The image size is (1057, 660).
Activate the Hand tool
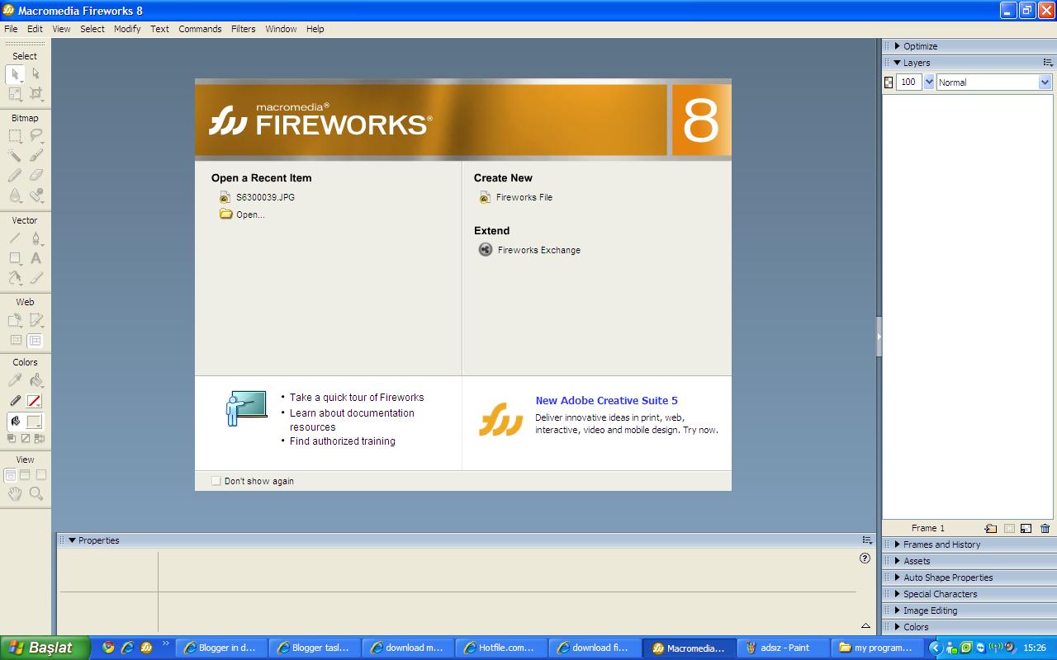point(15,493)
